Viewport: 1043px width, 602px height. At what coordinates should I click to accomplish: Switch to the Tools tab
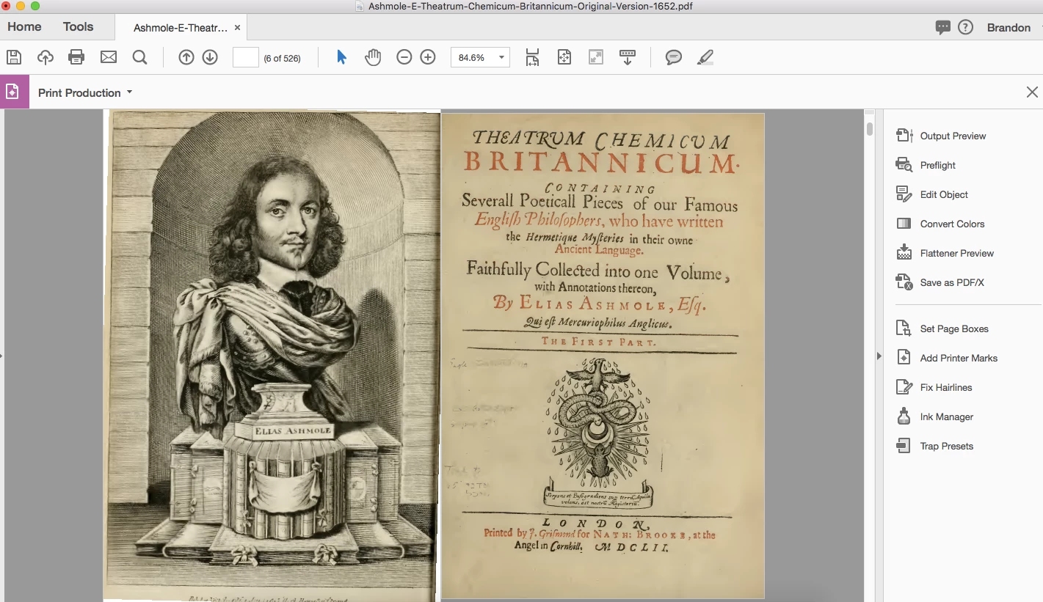[78, 26]
